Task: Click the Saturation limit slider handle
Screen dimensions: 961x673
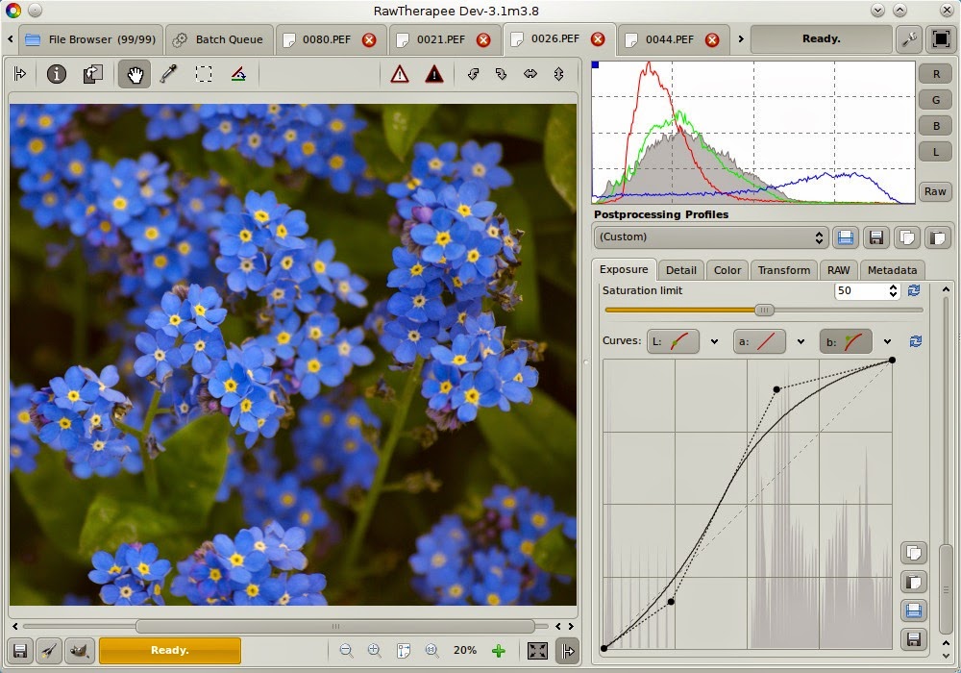Action: click(x=764, y=310)
